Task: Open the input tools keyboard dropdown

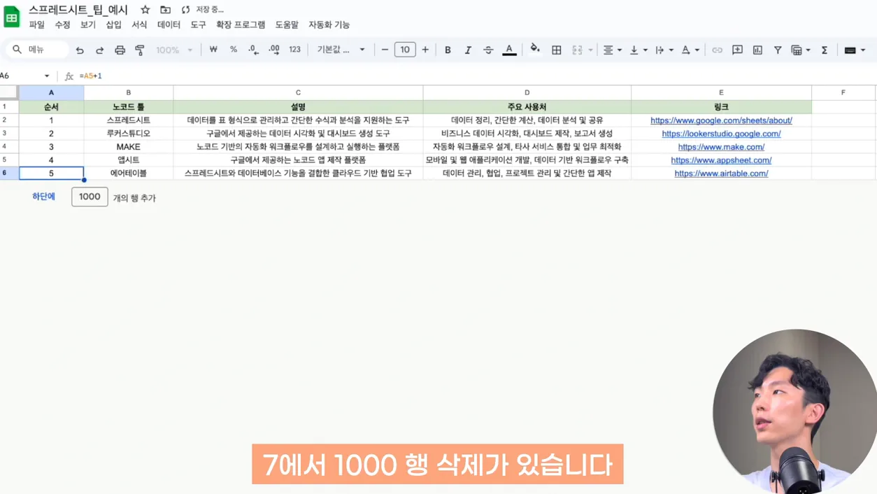Action: (x=855, y=50)
